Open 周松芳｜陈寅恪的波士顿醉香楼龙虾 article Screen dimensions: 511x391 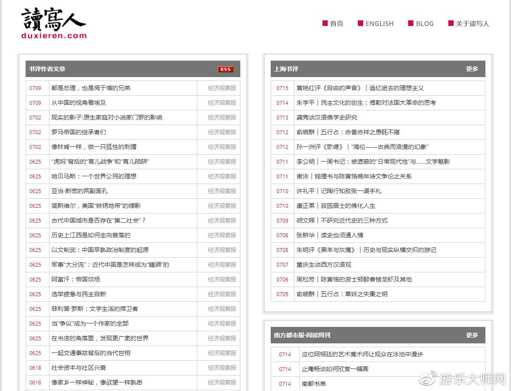pos(354,279)
